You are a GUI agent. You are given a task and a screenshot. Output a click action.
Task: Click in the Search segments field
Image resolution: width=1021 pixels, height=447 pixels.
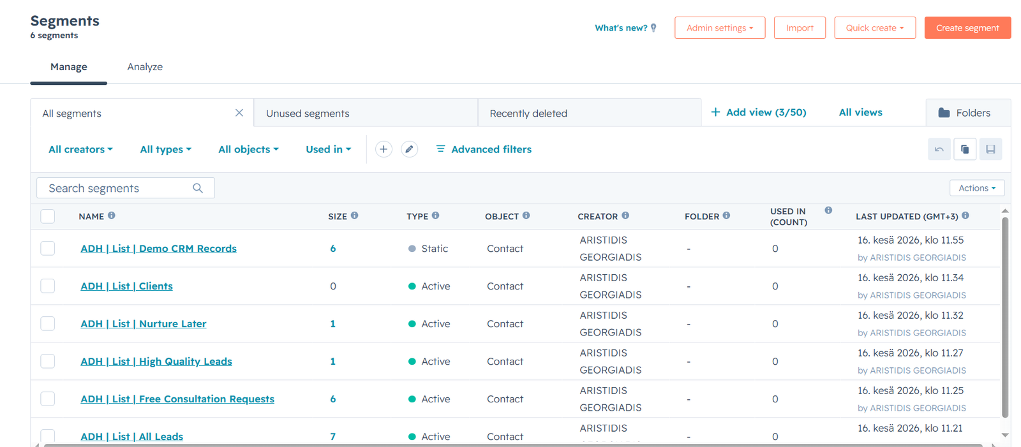[126, 188]
